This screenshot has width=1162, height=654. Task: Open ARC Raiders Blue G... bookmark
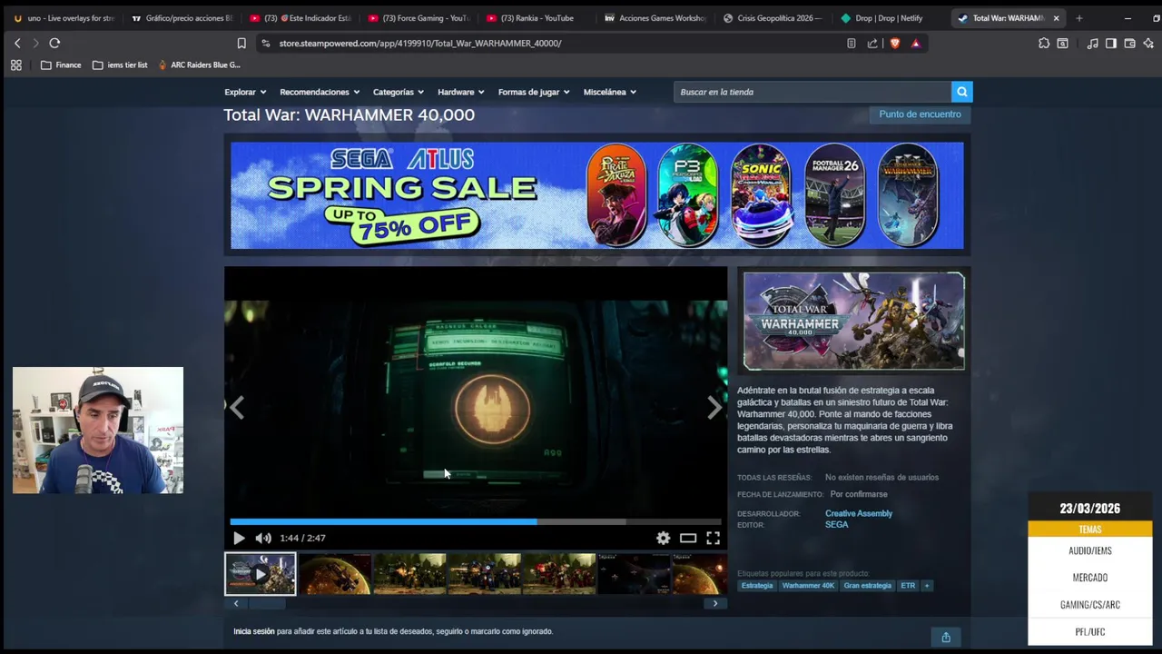tap(199, 64)
